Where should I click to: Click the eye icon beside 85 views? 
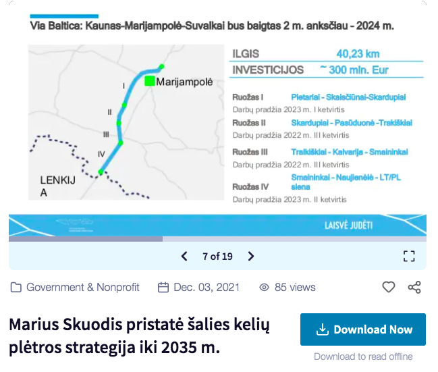(265, 288)
